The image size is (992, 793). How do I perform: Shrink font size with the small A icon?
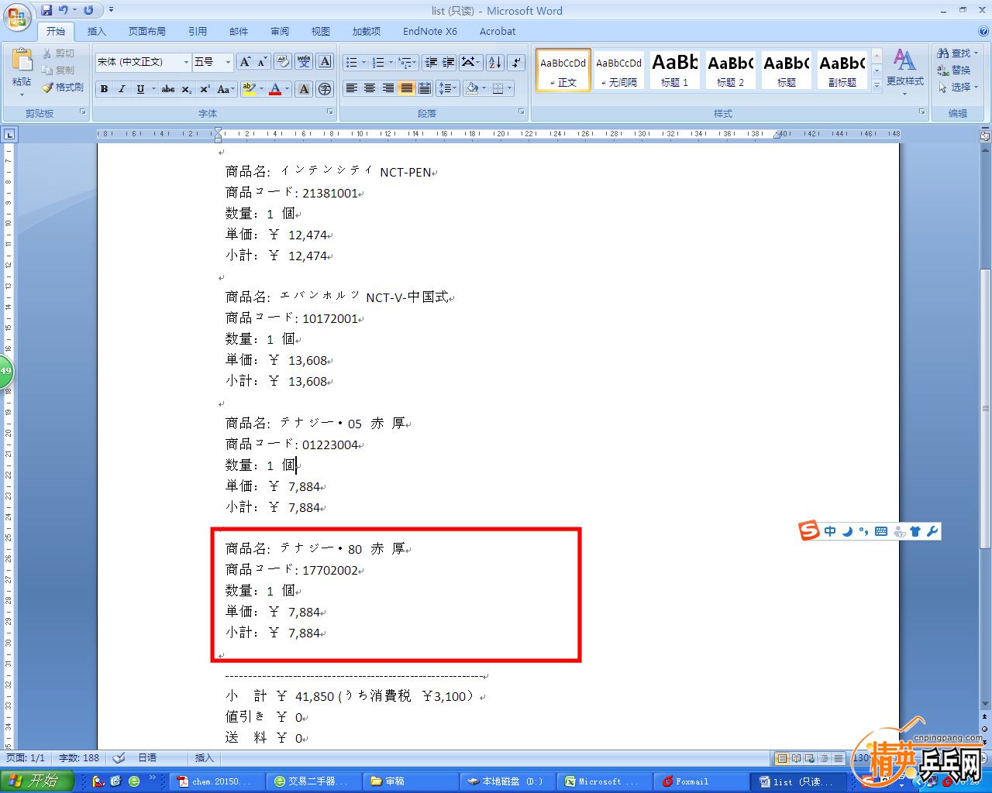263,62
